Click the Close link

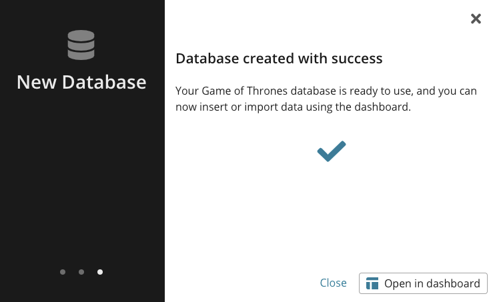point(333,283)
